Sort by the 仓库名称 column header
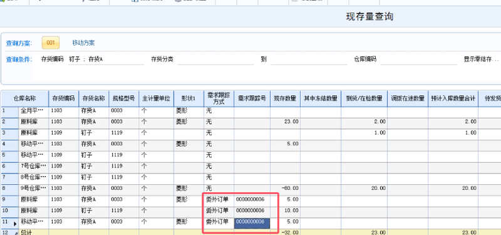Screen dimensions: 501x235 point(24,98)
